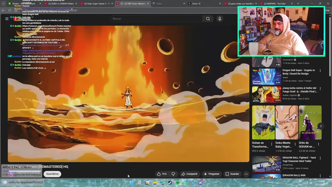Open more actions for the video
This screenshot has height=187, width=332.
point(246,174)
